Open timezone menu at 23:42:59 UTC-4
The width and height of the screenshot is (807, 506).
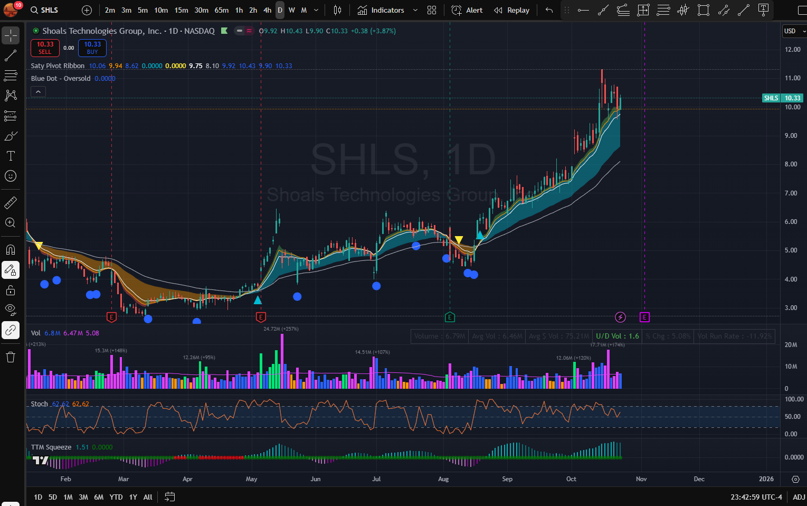(x=756, y=497)
